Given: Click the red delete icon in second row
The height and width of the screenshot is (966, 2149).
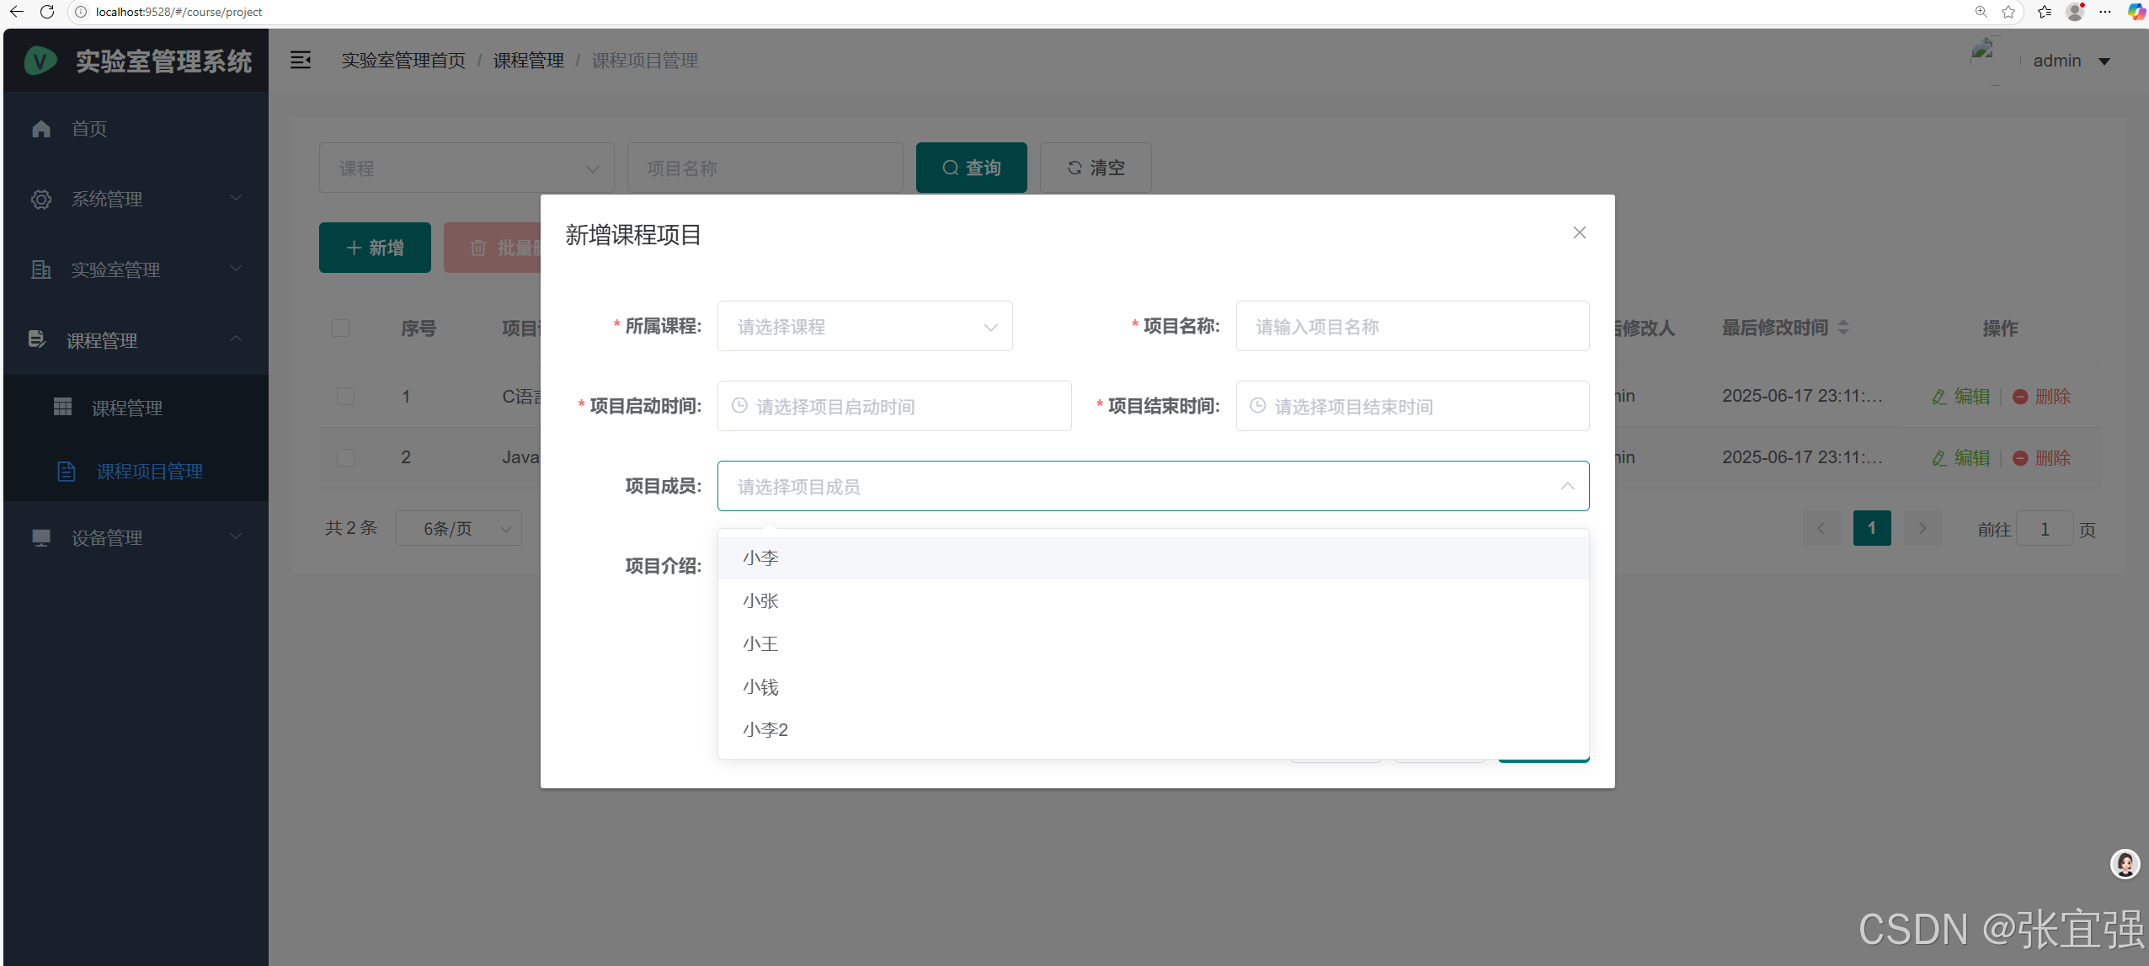Looking at the screenshot, I should click(x=2020, y=458).
